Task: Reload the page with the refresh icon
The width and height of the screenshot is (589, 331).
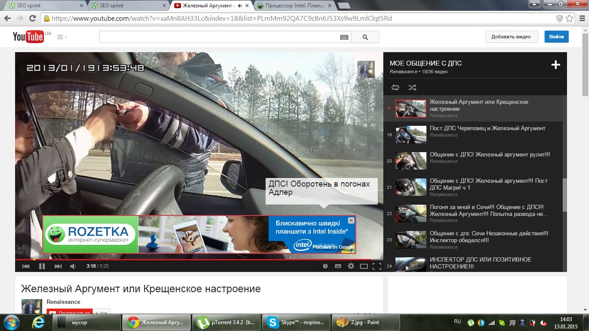Action: coord(32,19)
